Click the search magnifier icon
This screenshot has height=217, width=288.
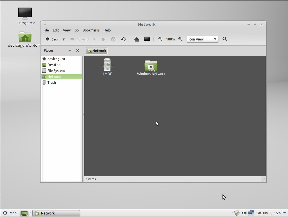(x=225, y=39)
